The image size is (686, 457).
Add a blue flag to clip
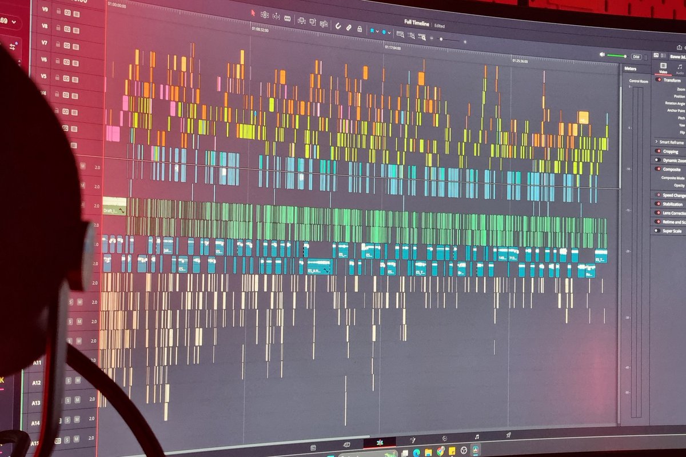(x=372, y=30)
